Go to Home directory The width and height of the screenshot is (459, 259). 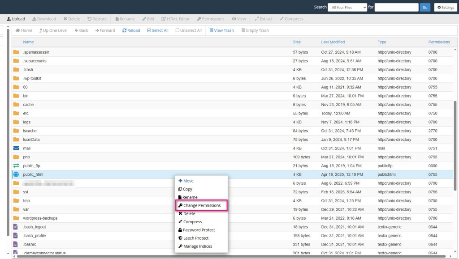(24, 30)
